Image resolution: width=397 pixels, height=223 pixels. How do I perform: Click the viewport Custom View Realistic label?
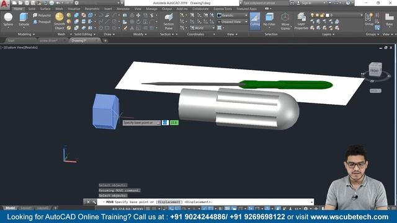coord(19,48)
